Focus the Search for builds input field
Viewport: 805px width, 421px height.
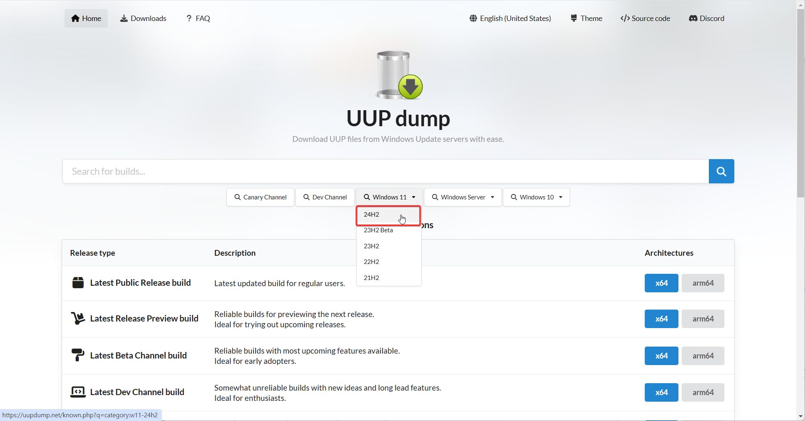385,171
